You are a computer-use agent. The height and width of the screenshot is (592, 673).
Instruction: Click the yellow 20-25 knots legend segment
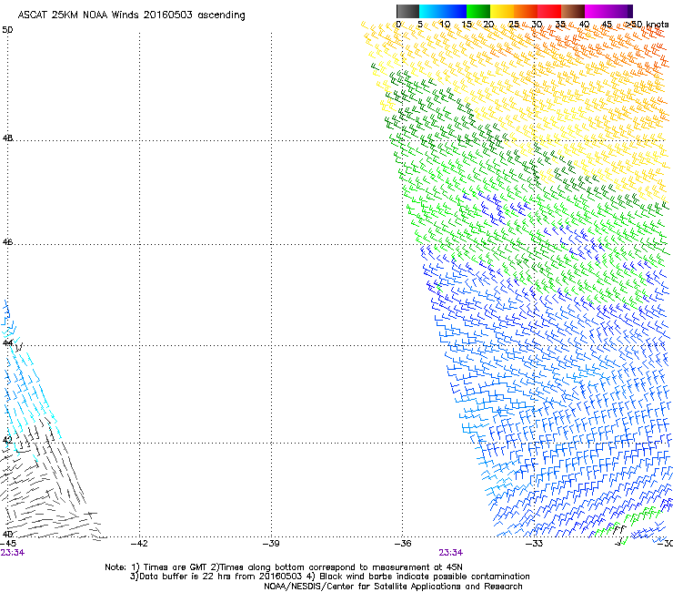coord(502,11)
